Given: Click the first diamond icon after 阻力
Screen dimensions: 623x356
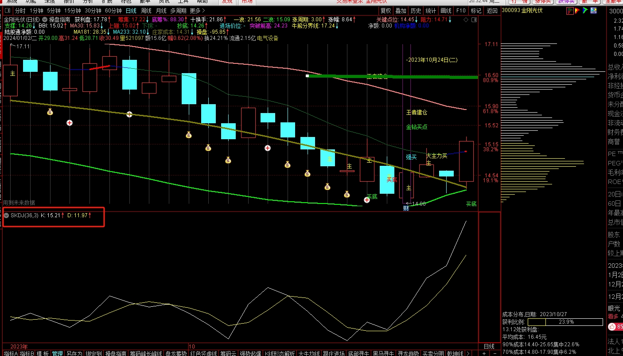Looking at the screenshot, I should (465, 20).
